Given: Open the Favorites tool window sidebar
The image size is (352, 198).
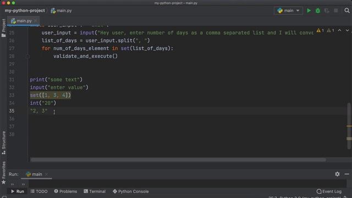Looking at the screenshot, I should click(4, 173).
